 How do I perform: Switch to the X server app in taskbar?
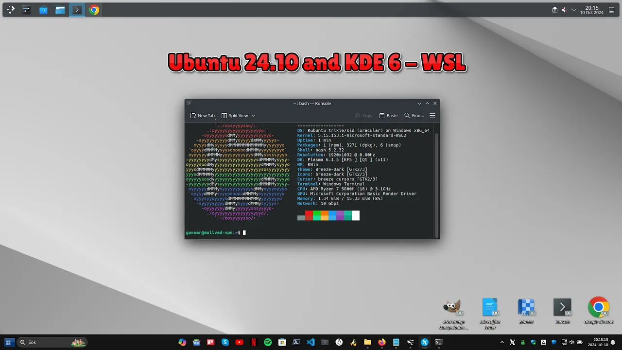[x=425, y=342]
